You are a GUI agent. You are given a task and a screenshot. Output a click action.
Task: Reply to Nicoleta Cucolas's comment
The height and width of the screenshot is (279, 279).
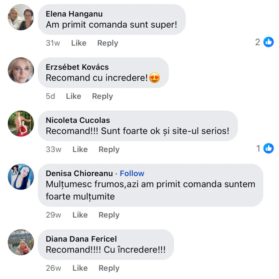[x=109, y=149]
